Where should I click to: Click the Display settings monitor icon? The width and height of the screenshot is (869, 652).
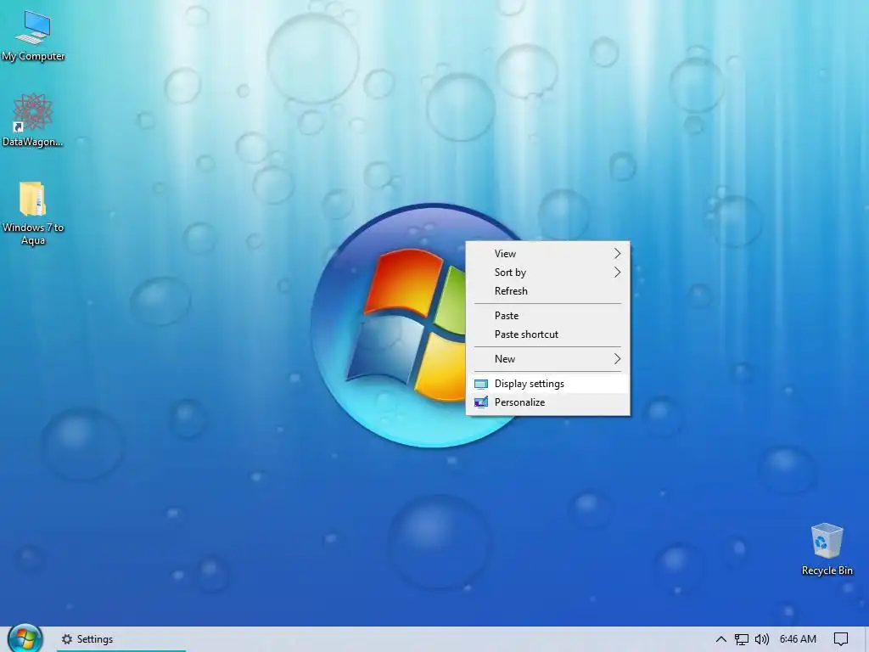(x=481, y=385)
